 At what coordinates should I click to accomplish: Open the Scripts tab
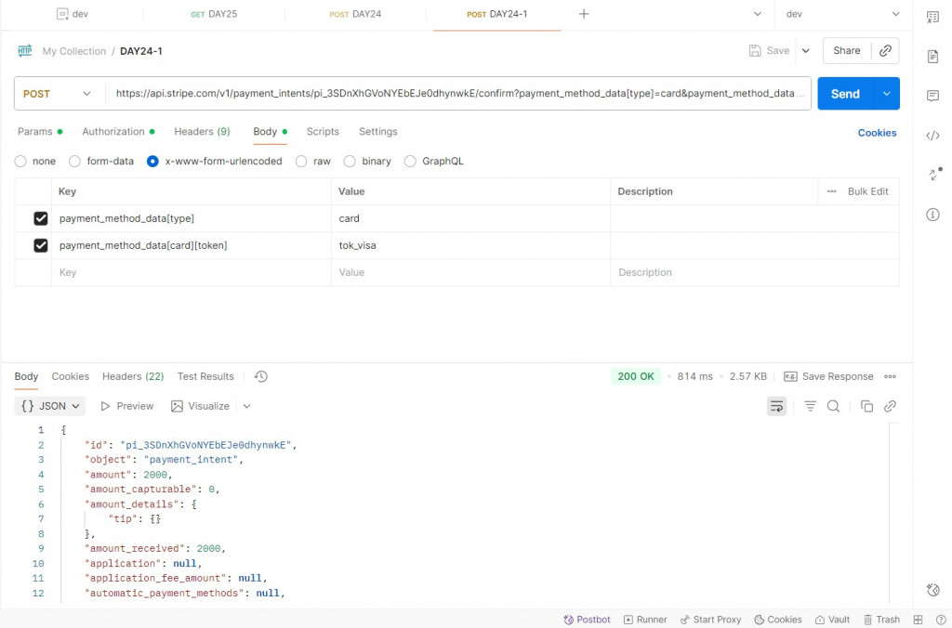pos(323,132)
